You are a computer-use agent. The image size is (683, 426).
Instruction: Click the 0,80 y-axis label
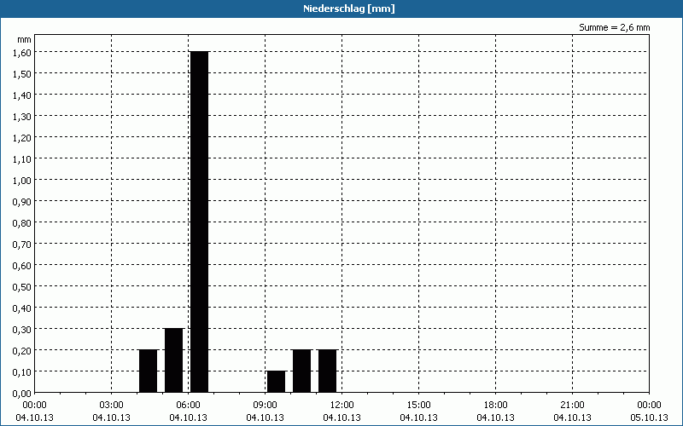[22, 222]
